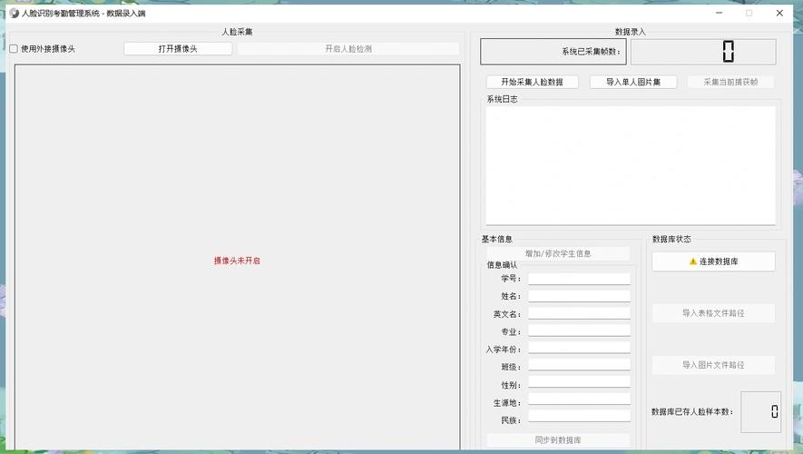Click the 导入图片文件路径 button
Screen dimensions: 803x454
coord(713,365)
